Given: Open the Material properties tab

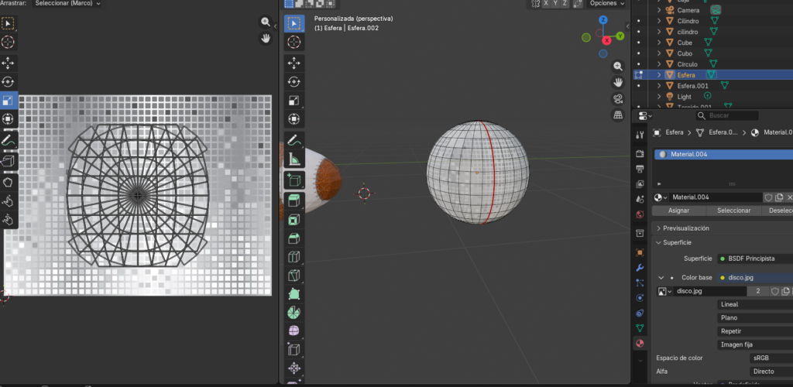Looking at the screenshot, I should click(x=640, y=343).
